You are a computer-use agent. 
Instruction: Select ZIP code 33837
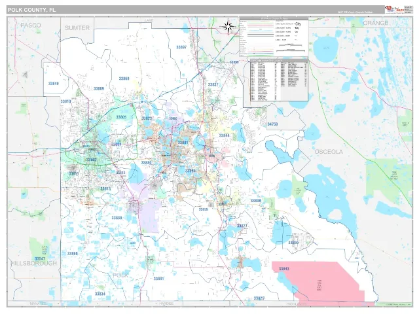(x=213, y=84)
